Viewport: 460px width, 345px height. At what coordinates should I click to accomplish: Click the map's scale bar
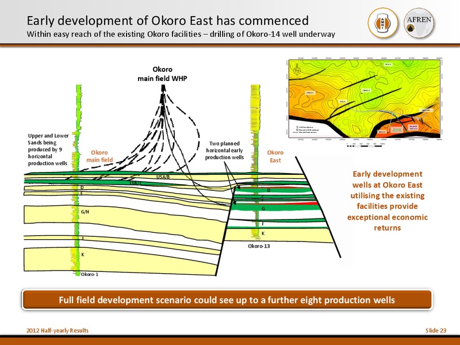365,145
